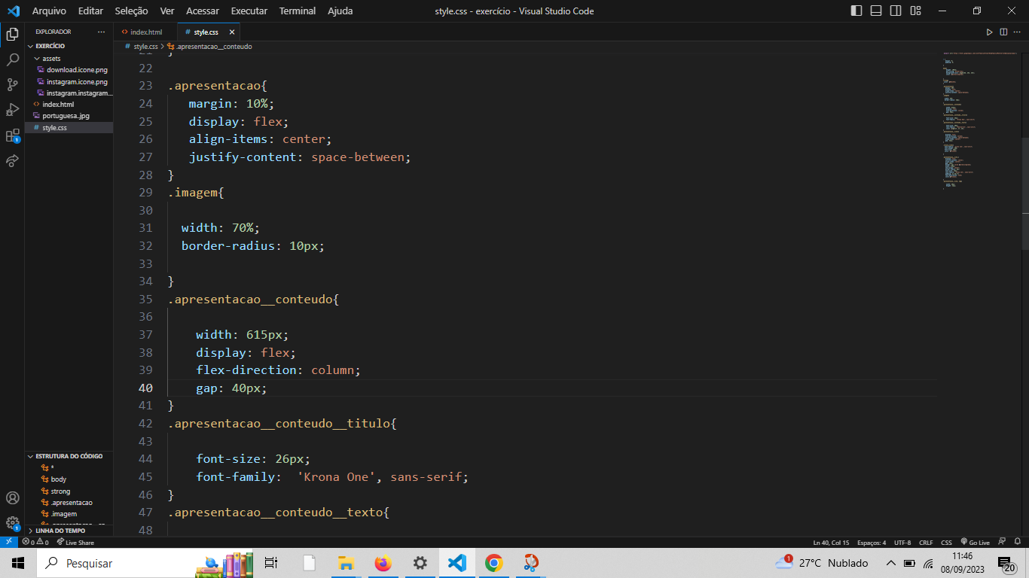
Task: Change indentation via Espaços: 4
Action: tap(872, 542)
